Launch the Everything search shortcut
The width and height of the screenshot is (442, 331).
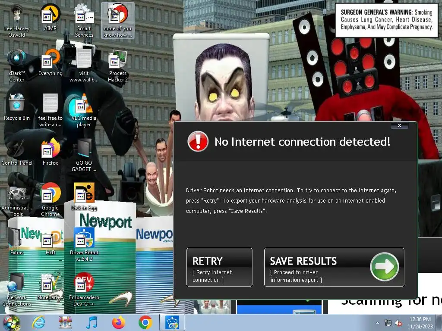pos(50,62)
